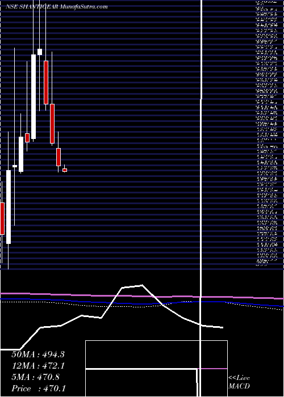This screenshot has height=397, width=284.
Task: Click the 5MA : 470.8 value
Action: click(36, 377)
